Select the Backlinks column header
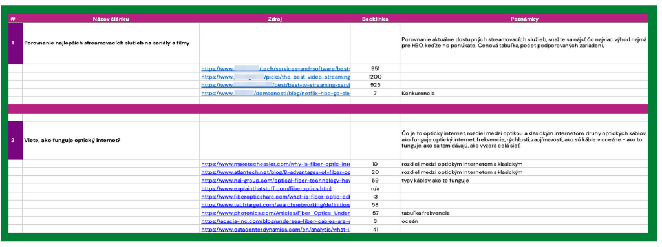This screenshot has height=247, width=662. pyautogui.click(x=375, y=19)
